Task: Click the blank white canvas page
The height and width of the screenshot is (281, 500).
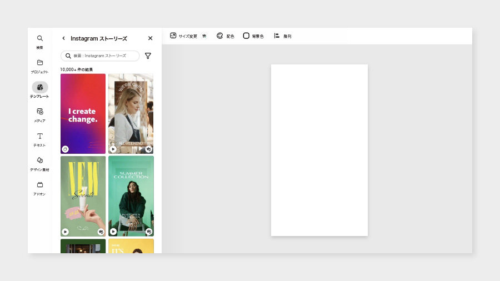Action: (x=319, y=150)
